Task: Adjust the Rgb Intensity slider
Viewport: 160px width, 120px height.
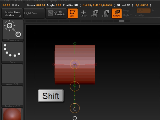Action: 141,15
